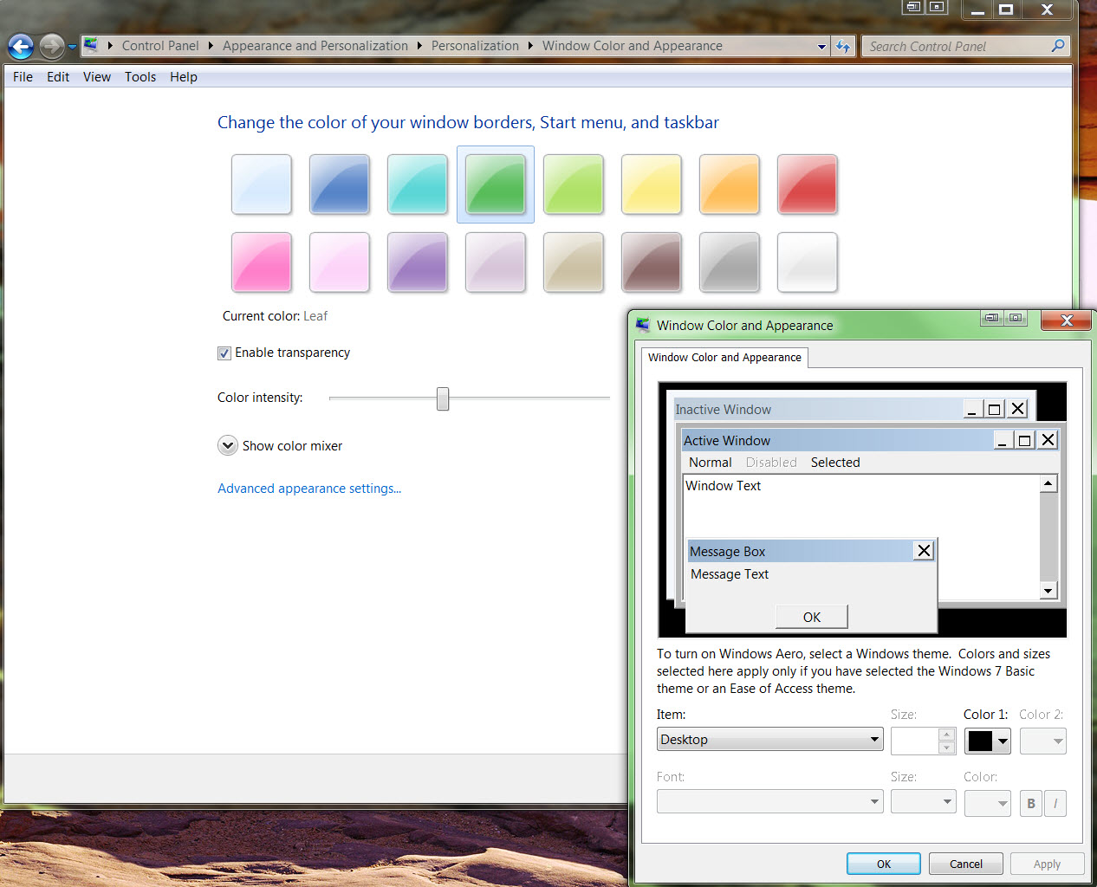Viewport: 1097px width, 887px height.
Task: Select the pink Fuchsia color tile
Action: 262,262
